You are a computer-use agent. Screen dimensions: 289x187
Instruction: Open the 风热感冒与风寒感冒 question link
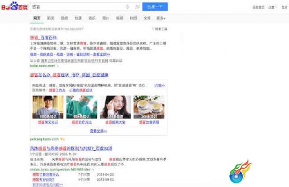(x=71, y=148)
